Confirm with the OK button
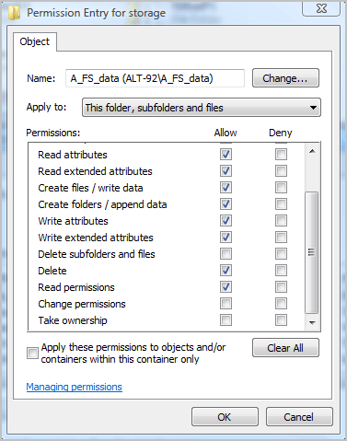The width and height of the screenshot is (347, 441). pos(225,417)
